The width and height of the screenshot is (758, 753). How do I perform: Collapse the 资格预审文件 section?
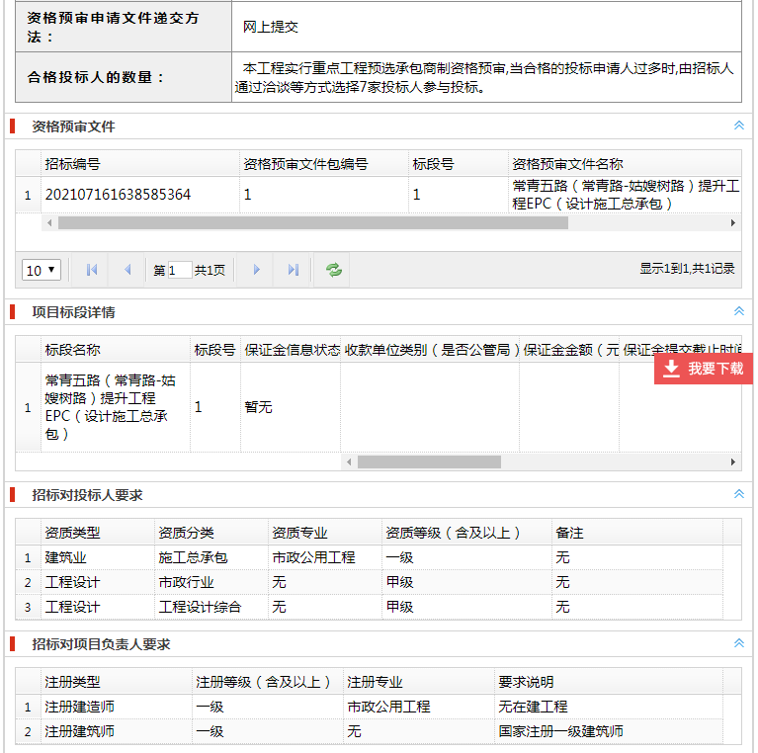738,125
